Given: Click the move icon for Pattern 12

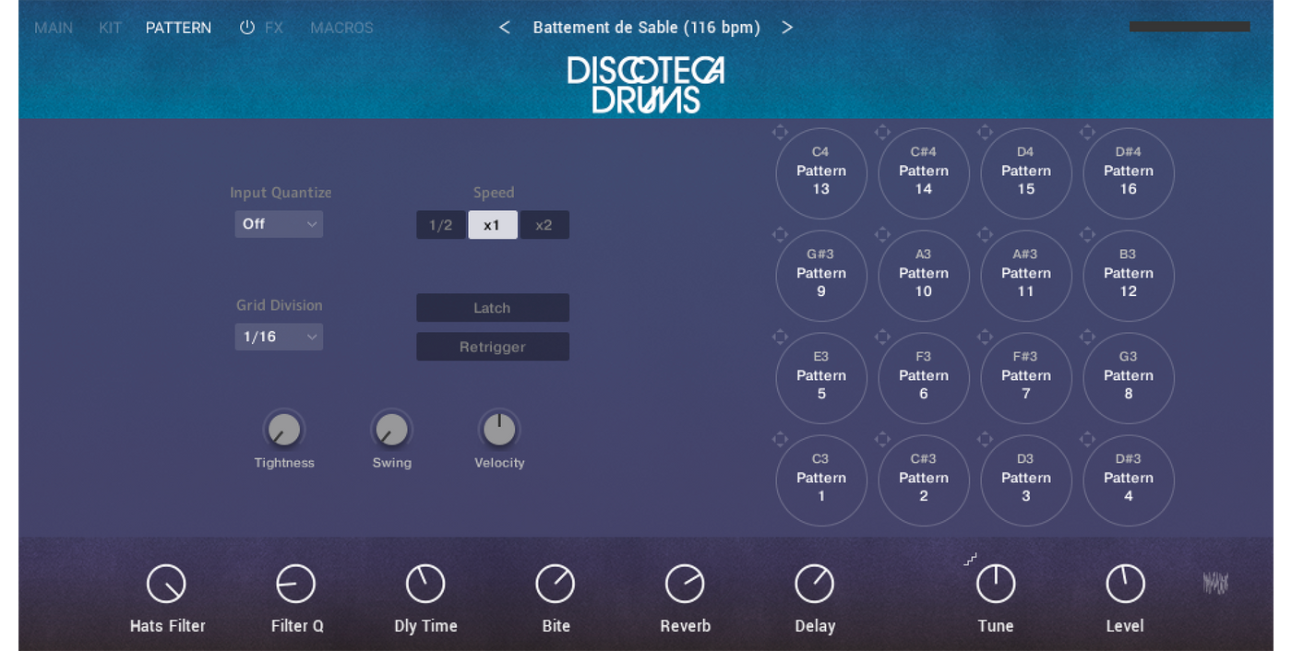Looking at the screenshot, I should [1087, 234].
